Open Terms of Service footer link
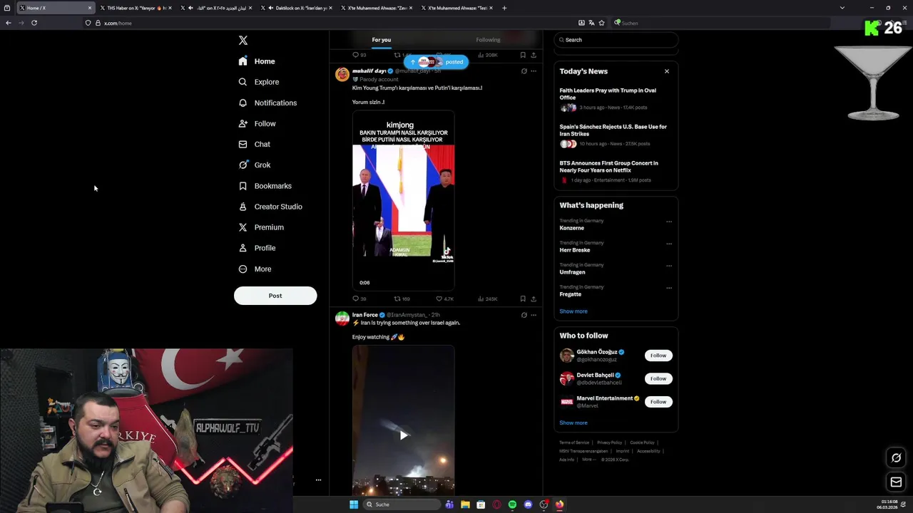 pos(574,442)
